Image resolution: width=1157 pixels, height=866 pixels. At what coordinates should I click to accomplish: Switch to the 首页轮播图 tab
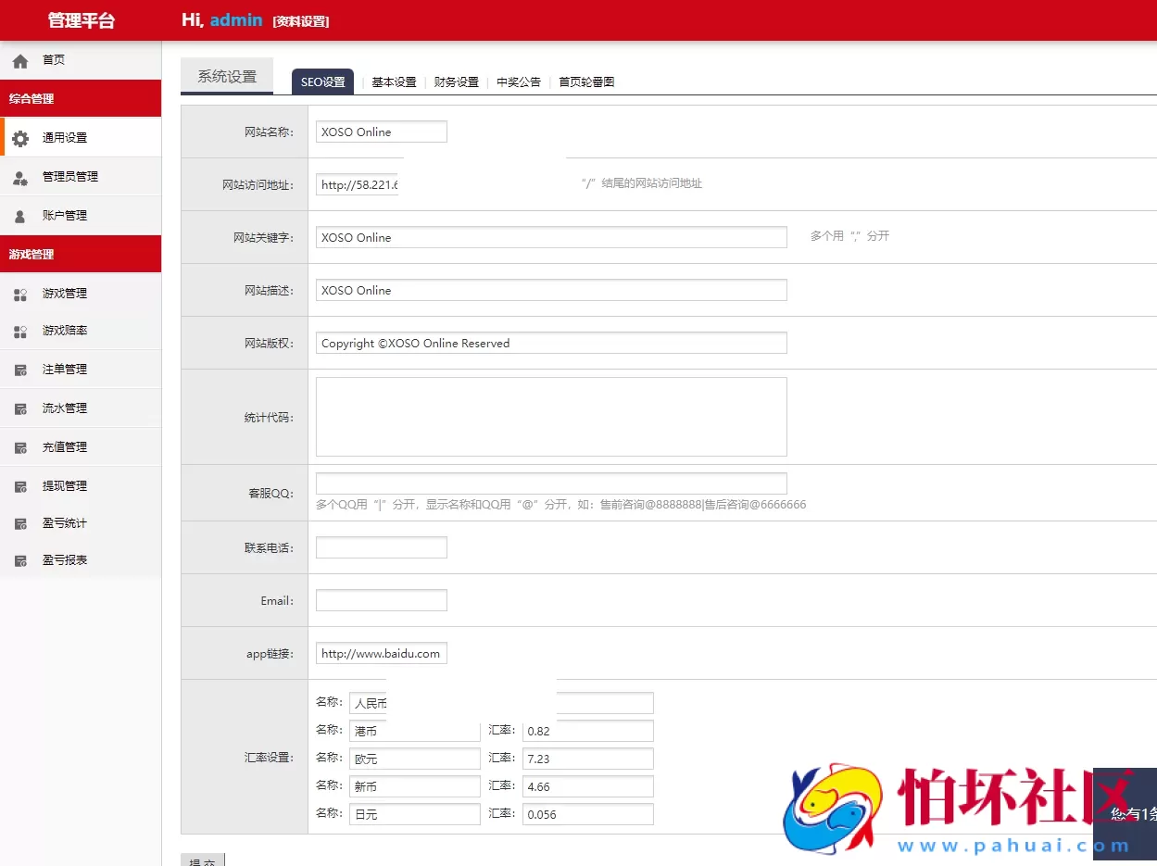click(586, 82)
